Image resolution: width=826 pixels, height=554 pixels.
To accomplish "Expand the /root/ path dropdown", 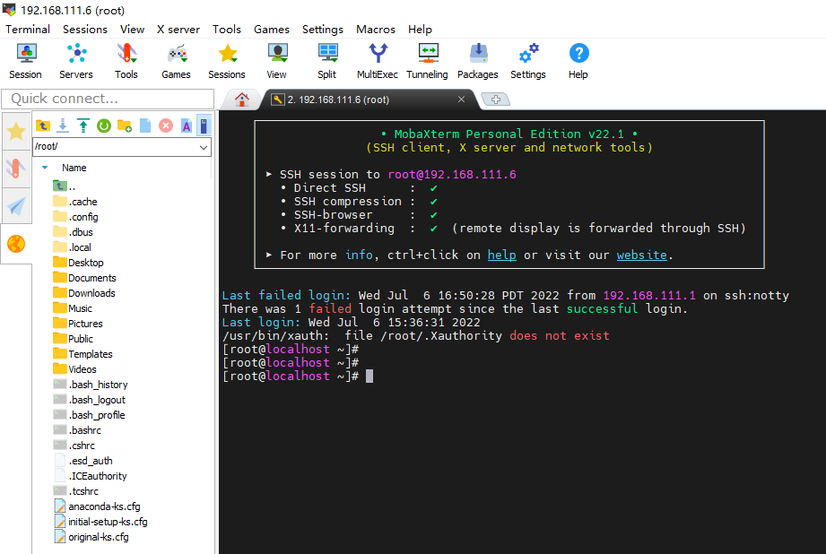I will [x=204, y=147].
